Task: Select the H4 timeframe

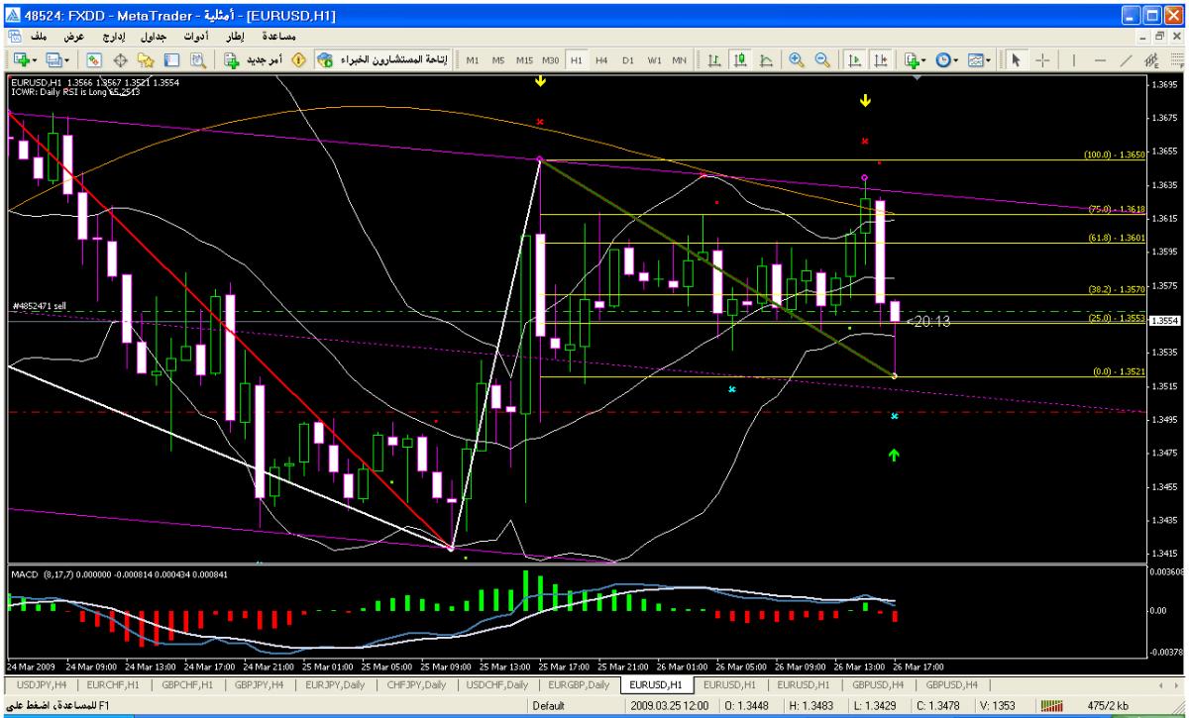Action: point(601,60)
